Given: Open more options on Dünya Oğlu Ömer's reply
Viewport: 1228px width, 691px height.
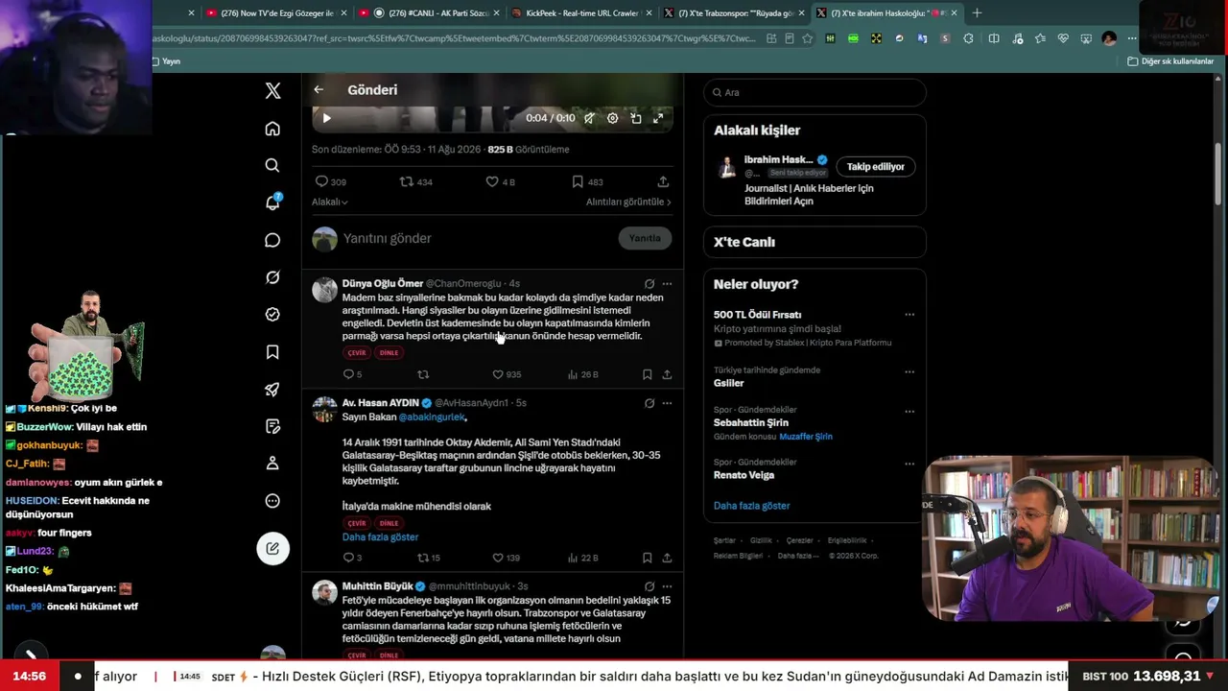Looking at the screenshot, I should pos(667,284).
